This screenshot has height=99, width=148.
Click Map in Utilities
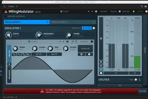coord(131,80)
